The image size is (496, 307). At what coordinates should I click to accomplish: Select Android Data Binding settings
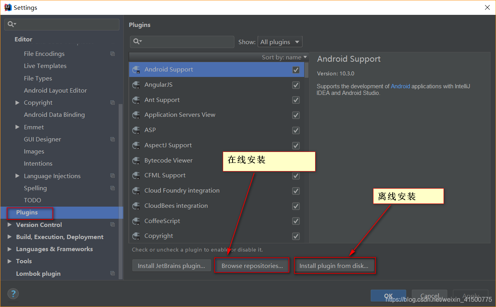click(x=54, y=115)
